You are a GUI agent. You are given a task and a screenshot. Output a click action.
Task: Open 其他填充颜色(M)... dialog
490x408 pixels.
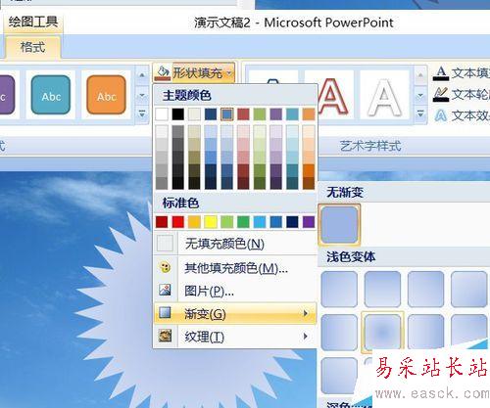point(235,268)
